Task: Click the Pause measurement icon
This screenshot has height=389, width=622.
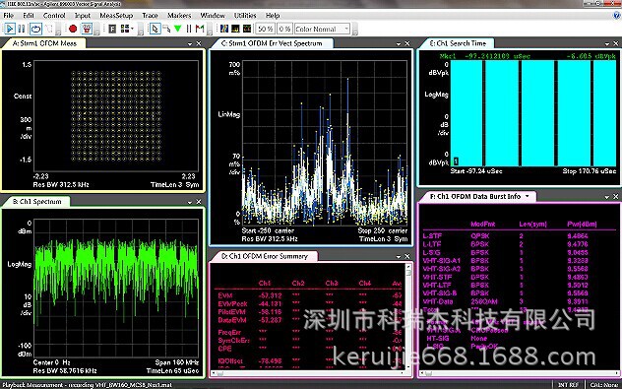Action: [x=22, y=29]
